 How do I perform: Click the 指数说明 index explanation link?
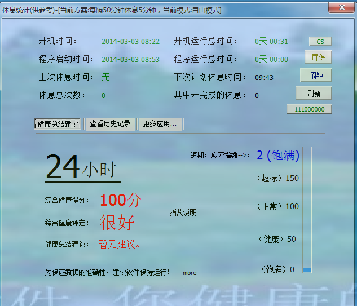pos(183,212)
